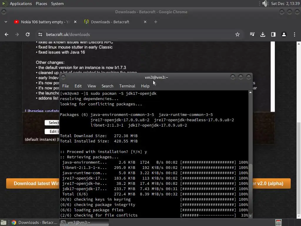Open terminal Edit menu
Viewport: 301px width, 226px height.
point(78,86)
